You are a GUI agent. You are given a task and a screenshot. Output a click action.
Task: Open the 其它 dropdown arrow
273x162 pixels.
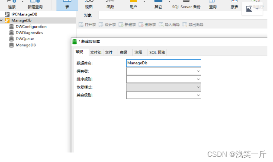click(169, 1)
